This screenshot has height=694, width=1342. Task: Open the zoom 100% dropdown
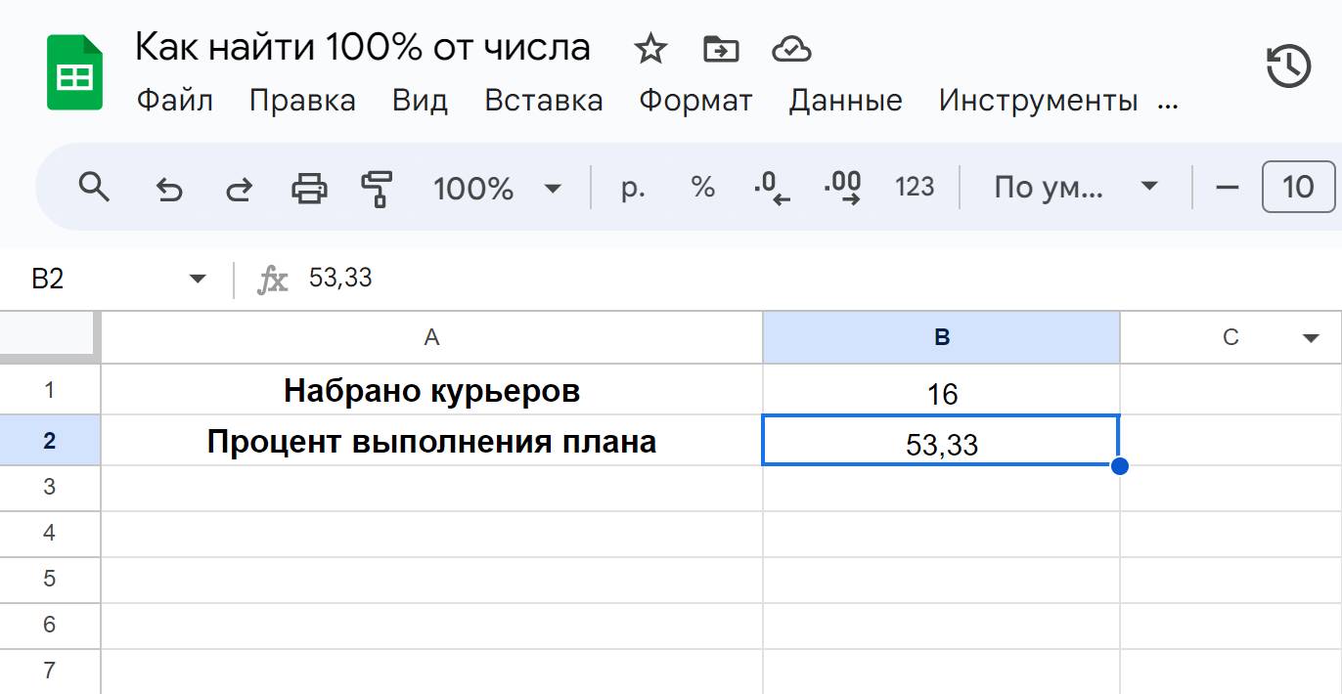click(497, 188)
